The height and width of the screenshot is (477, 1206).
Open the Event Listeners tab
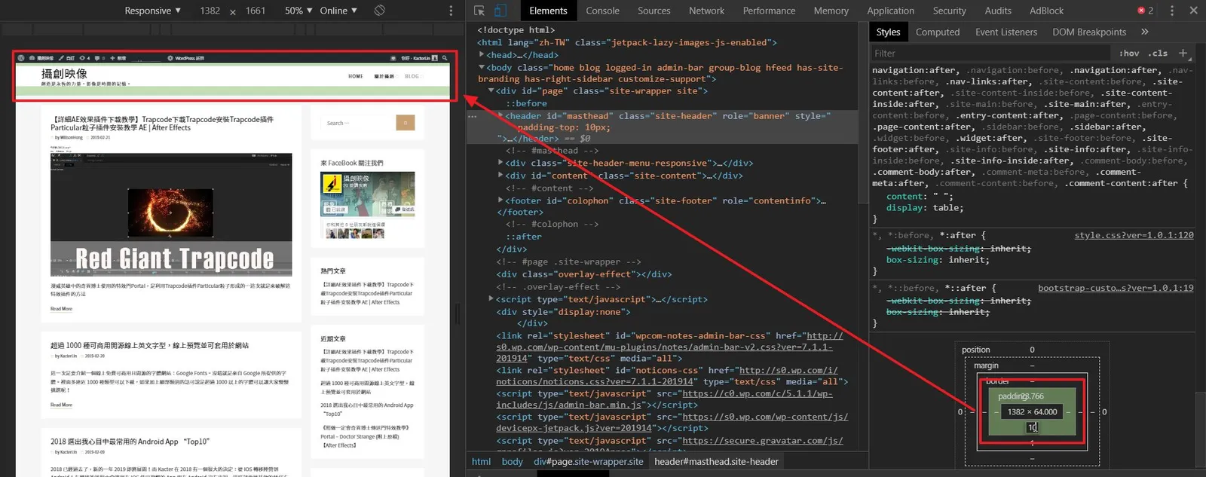1006,32
